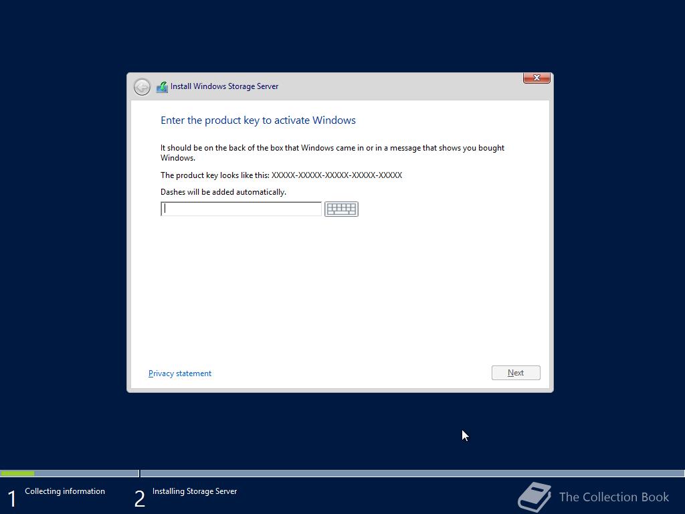Open the Privacy statement link

pyautogui.click(x=180, y=373)
